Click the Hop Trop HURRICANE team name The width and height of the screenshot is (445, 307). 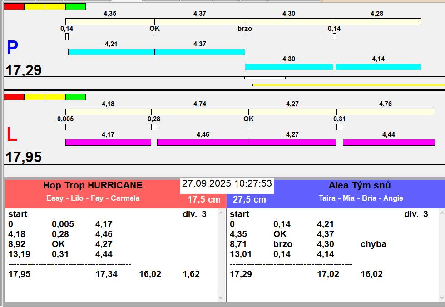click(x=93, y=185)
